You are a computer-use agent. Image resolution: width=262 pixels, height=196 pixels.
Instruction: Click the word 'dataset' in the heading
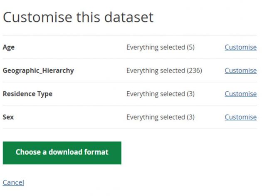tap(129, 17)
